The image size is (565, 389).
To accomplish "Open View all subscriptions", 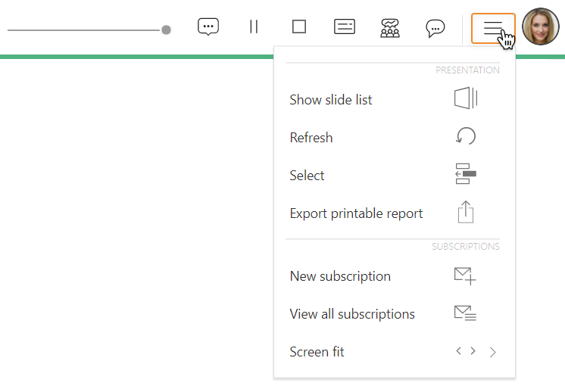I will pyautogui.click(x=352, y=314).
